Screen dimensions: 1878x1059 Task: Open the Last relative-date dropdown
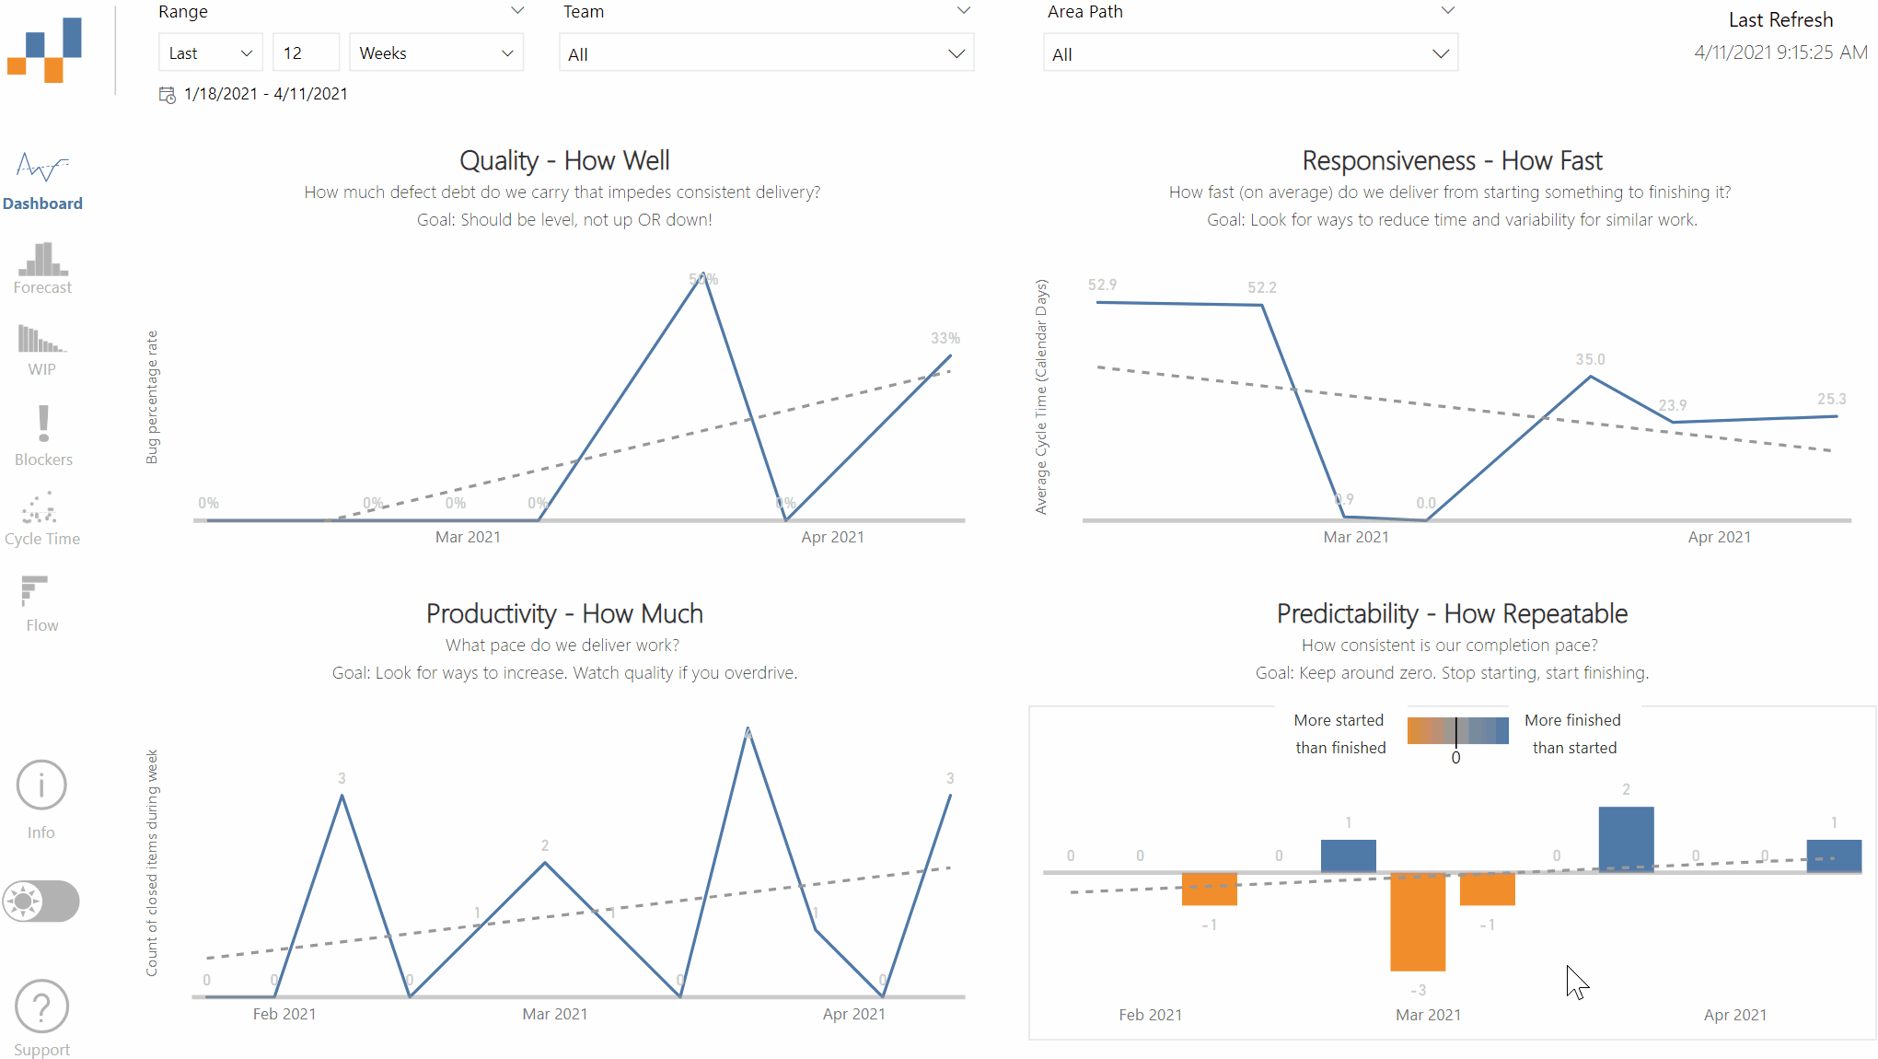click(x=210, y=53)
